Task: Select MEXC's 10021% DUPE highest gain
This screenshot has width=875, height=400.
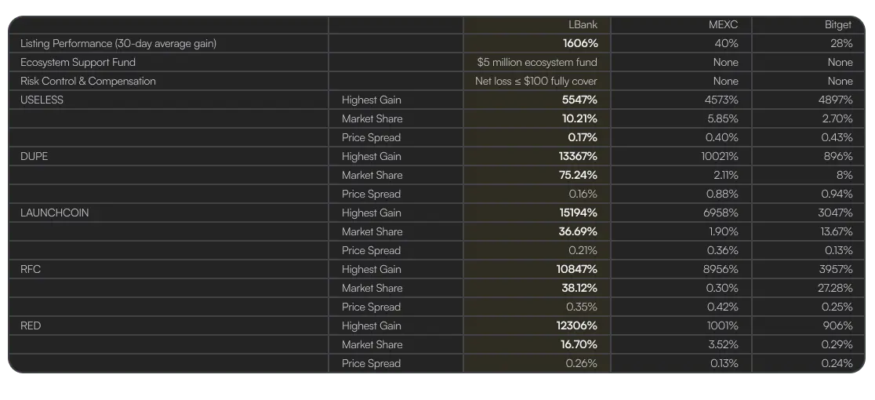Action: point(719,156)
